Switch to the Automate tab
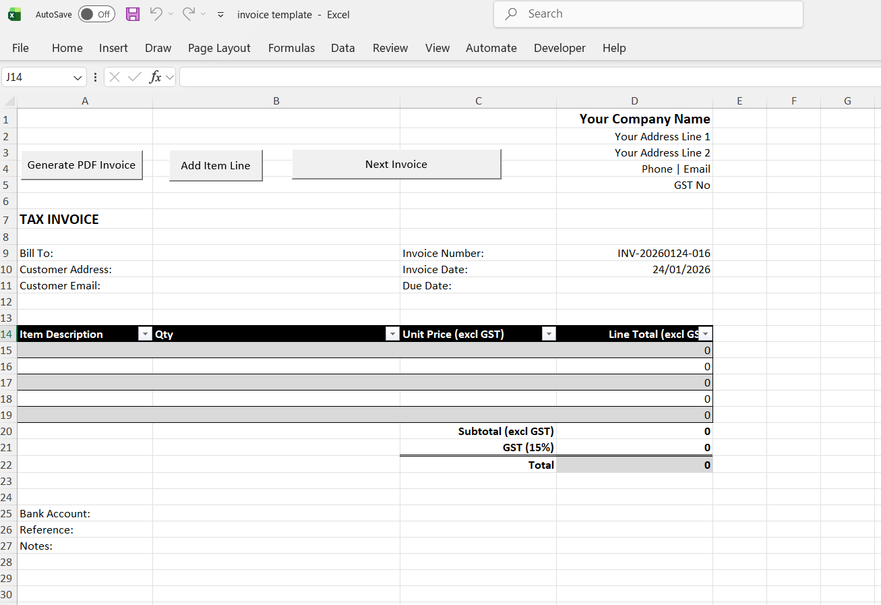Image resolution: width=881 pixels, height=605 pixels. pos(491,48)
